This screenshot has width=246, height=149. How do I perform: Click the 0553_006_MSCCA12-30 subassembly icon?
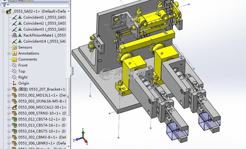point(14,107)
